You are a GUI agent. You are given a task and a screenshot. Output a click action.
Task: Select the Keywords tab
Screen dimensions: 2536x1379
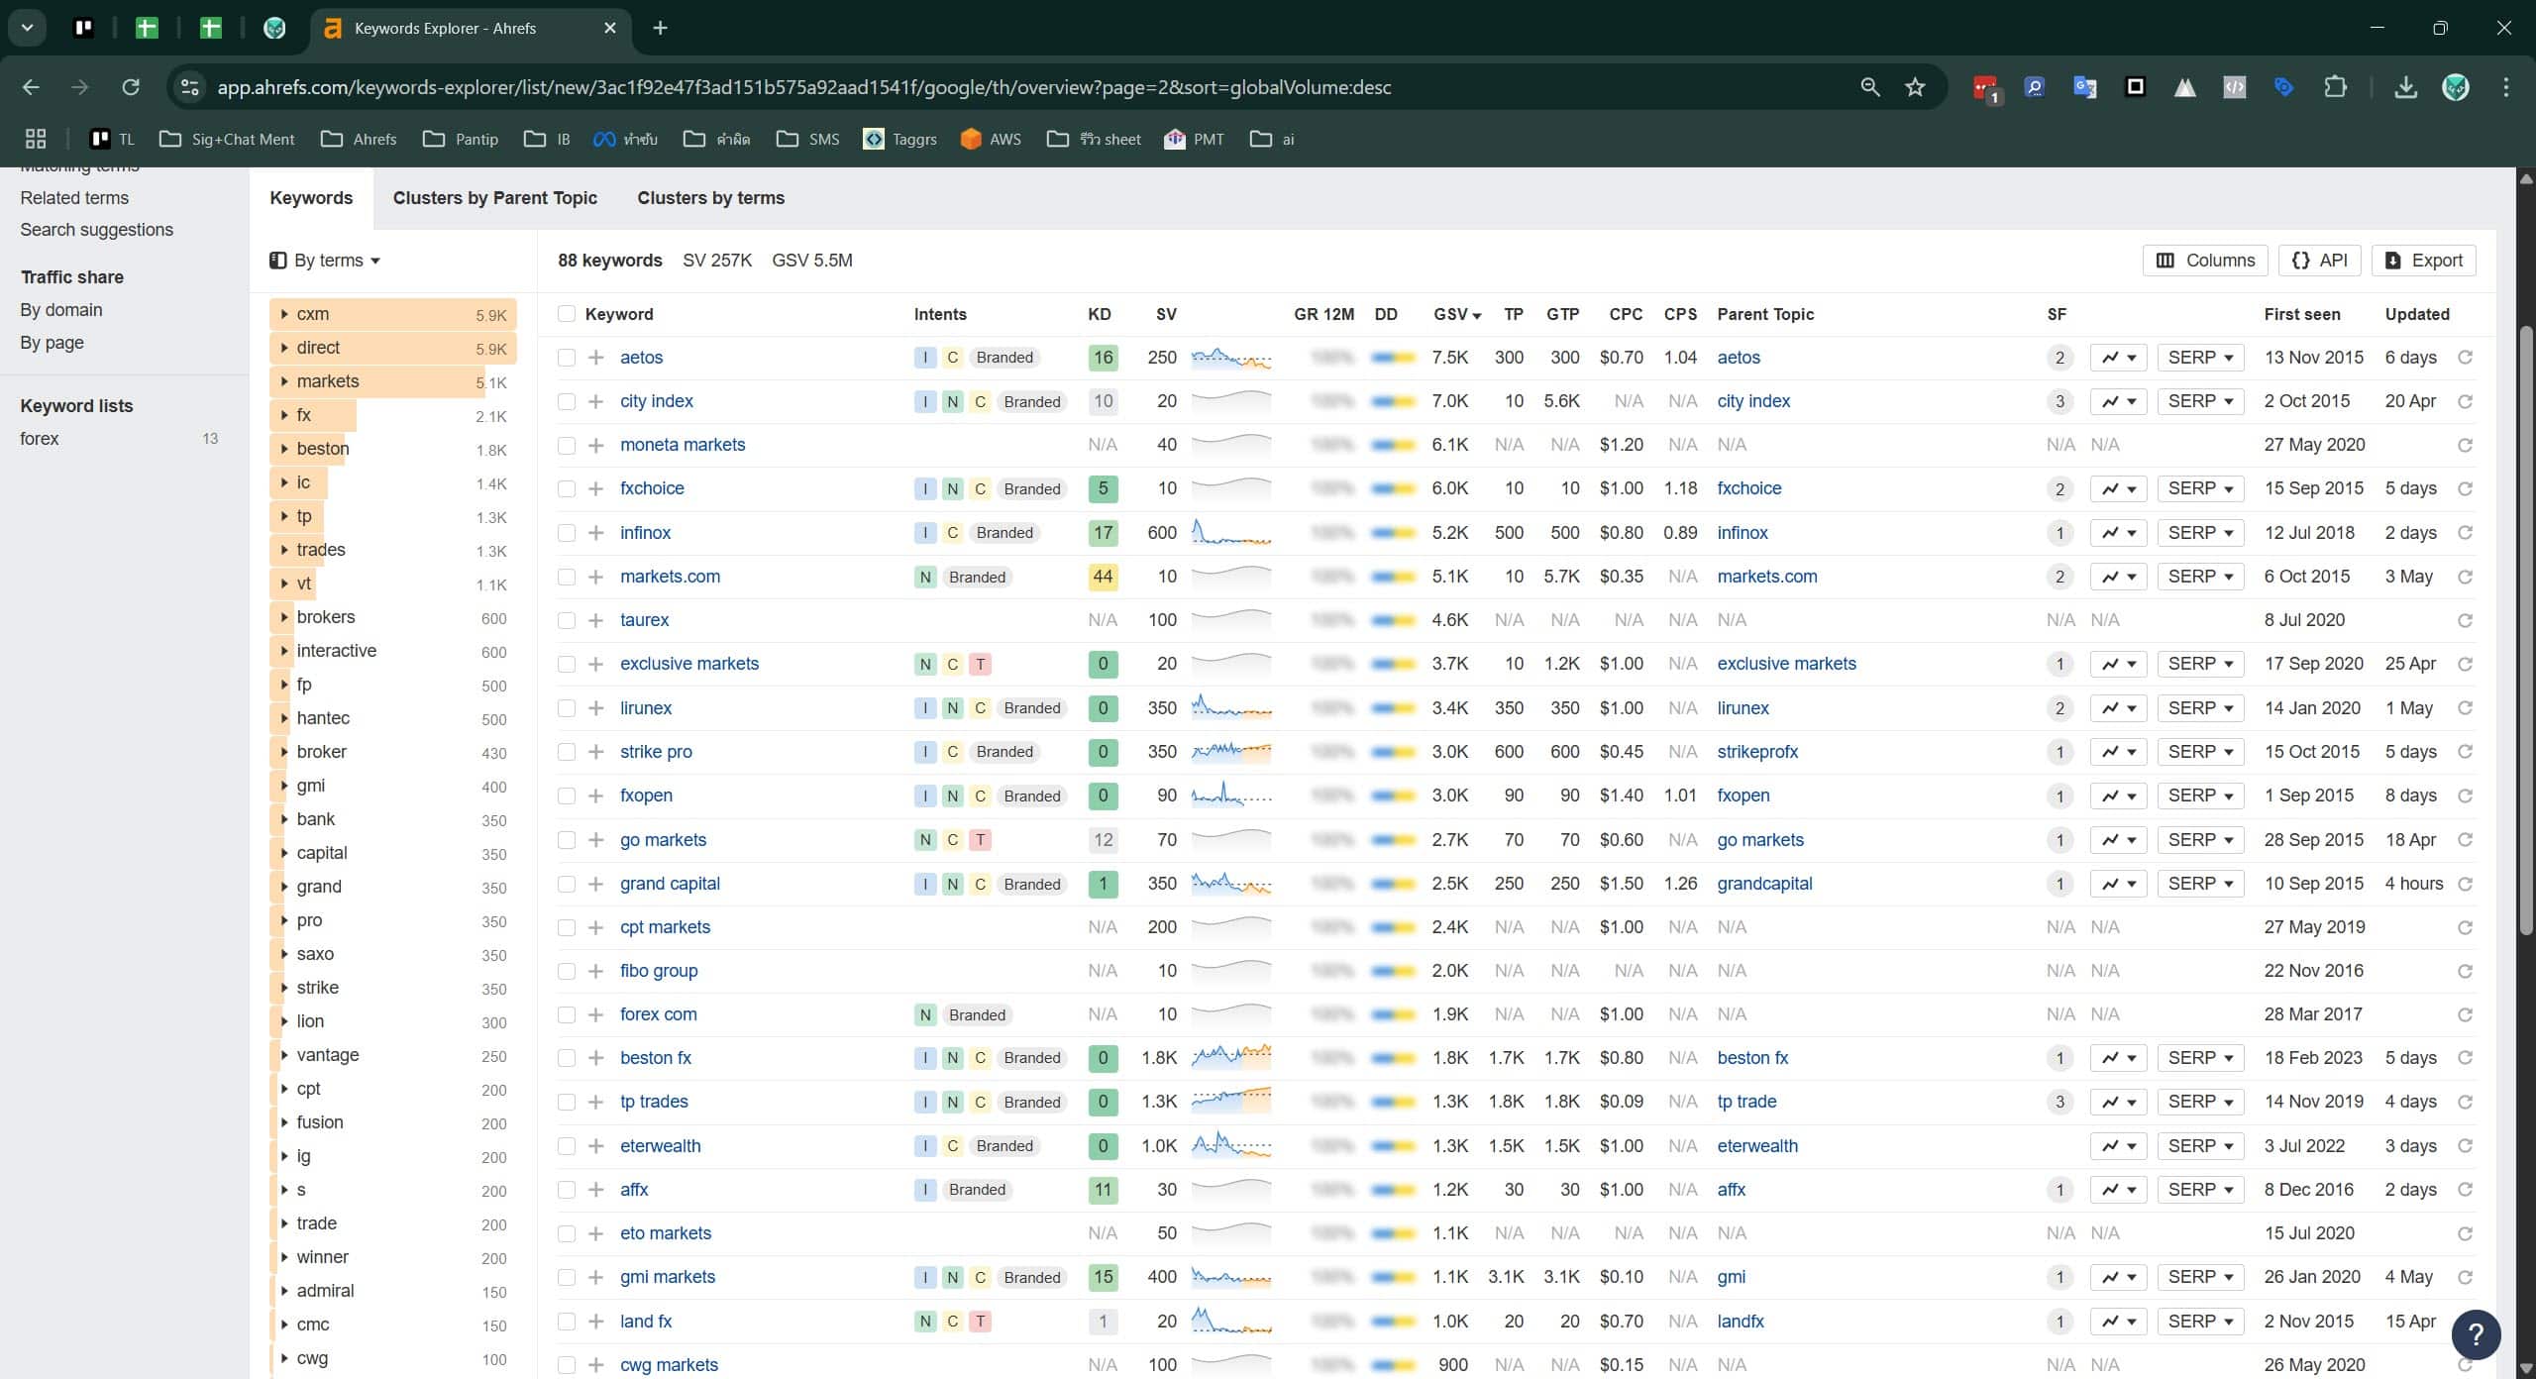point(311,198)
